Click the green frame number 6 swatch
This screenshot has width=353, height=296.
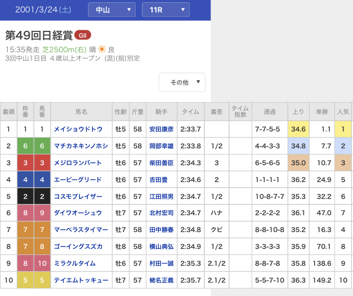[25, 146]
